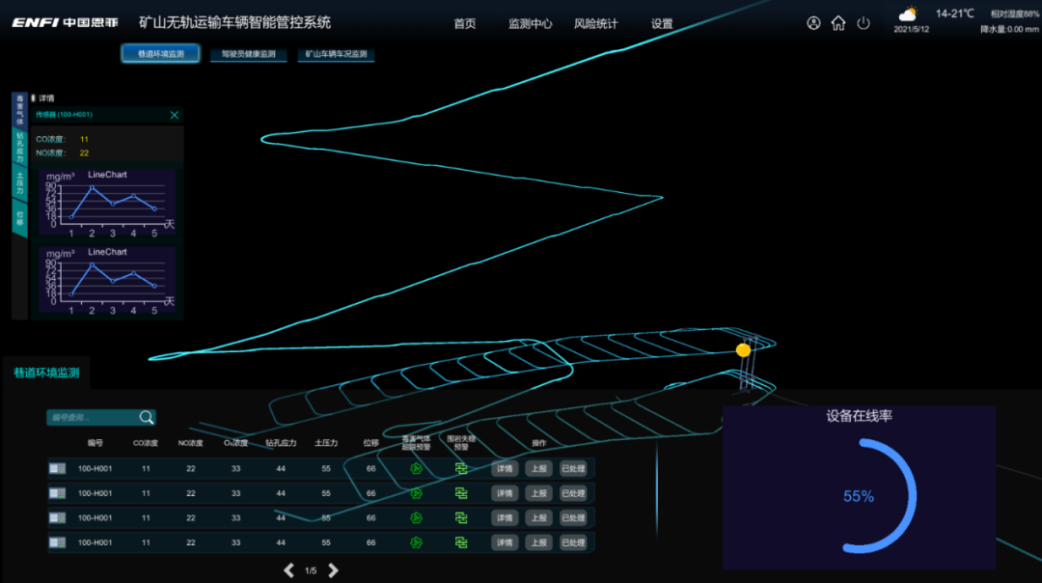The width and height of the screenshot is (1042, 583).
Task: Click 上报 button in third row
Action: coord(538,518)
